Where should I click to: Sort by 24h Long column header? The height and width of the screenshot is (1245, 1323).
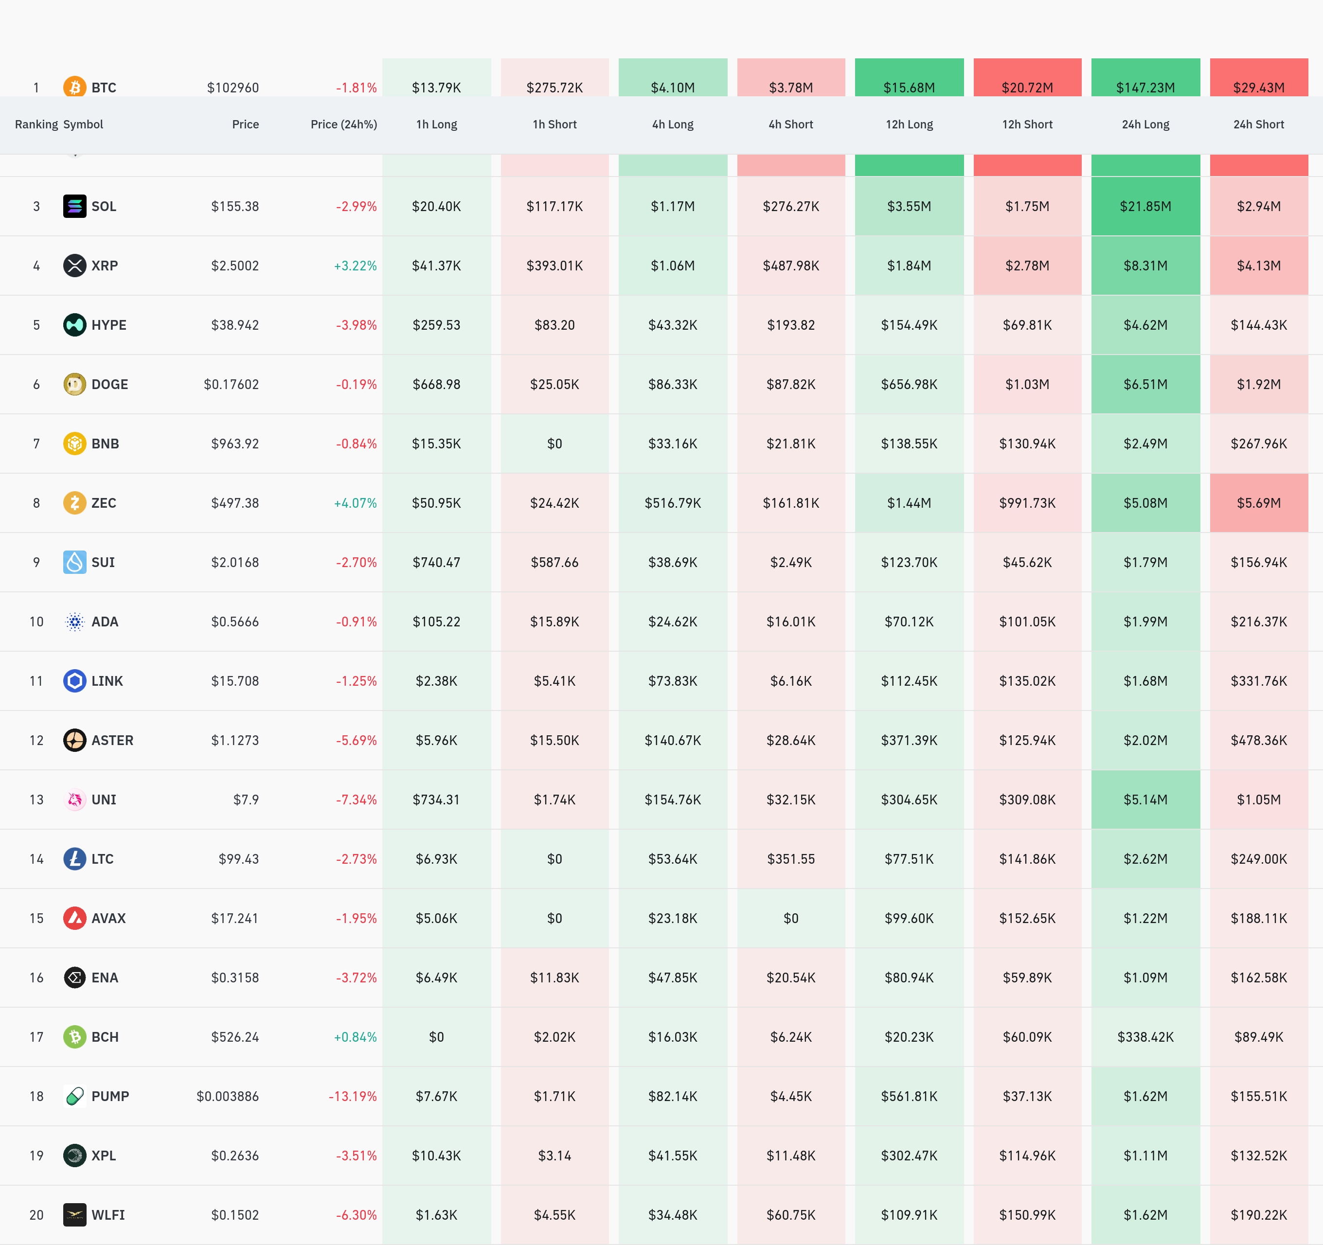[x=1145, y=124]
